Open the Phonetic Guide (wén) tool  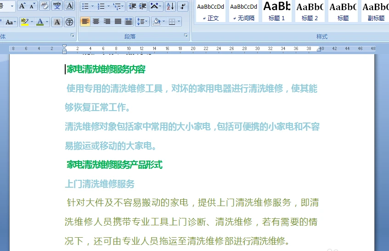tap(57, 6)
